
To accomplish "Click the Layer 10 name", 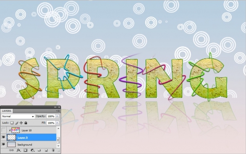I will click(27, 130).
